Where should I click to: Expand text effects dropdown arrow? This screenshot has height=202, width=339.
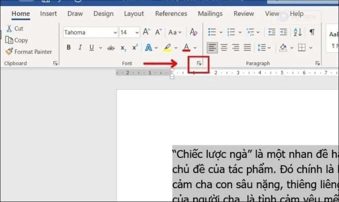pos(156,48)
